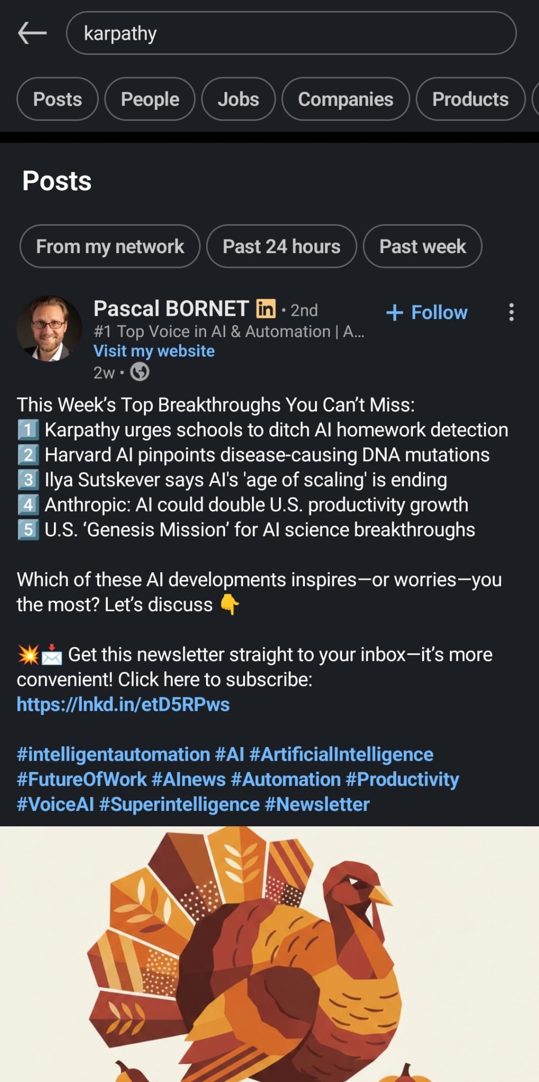The width and height of the screenshot is (539, 1082).
Task: Click the LinkedIn 'in' badge beside Pascal BORNET
Action: point(266,308)
